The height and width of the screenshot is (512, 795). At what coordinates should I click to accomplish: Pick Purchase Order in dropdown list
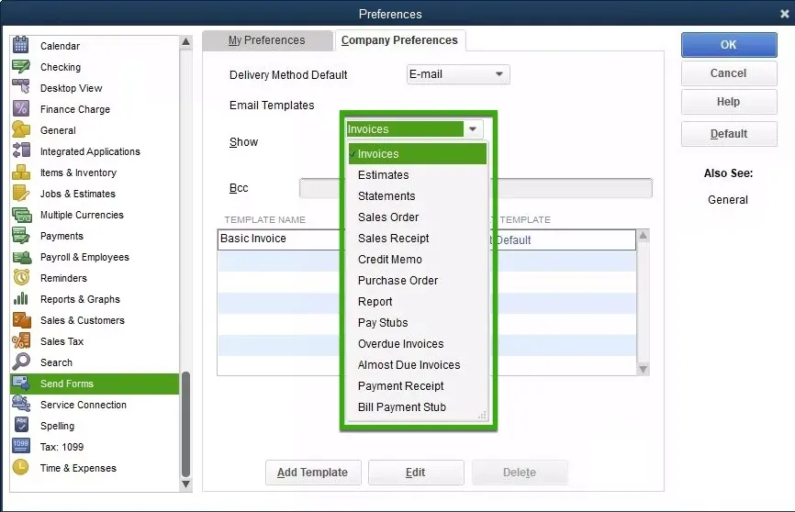tap(417, 281)
